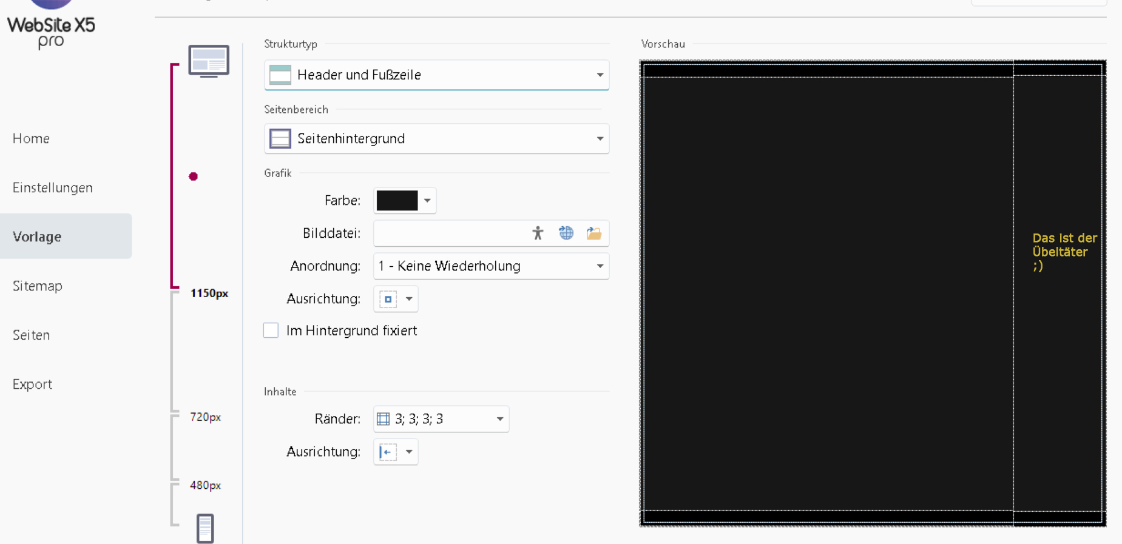Click the WebSite X5 pro logo
Screen dimensions: 1122x544
[x=51, y=27]
